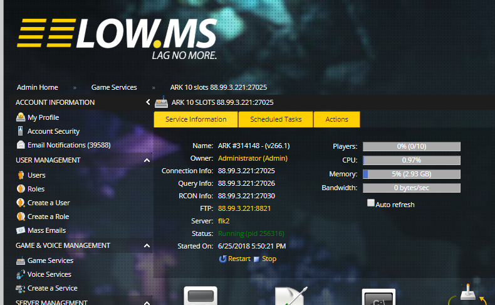Open Mass Emails link

point(47,230)
